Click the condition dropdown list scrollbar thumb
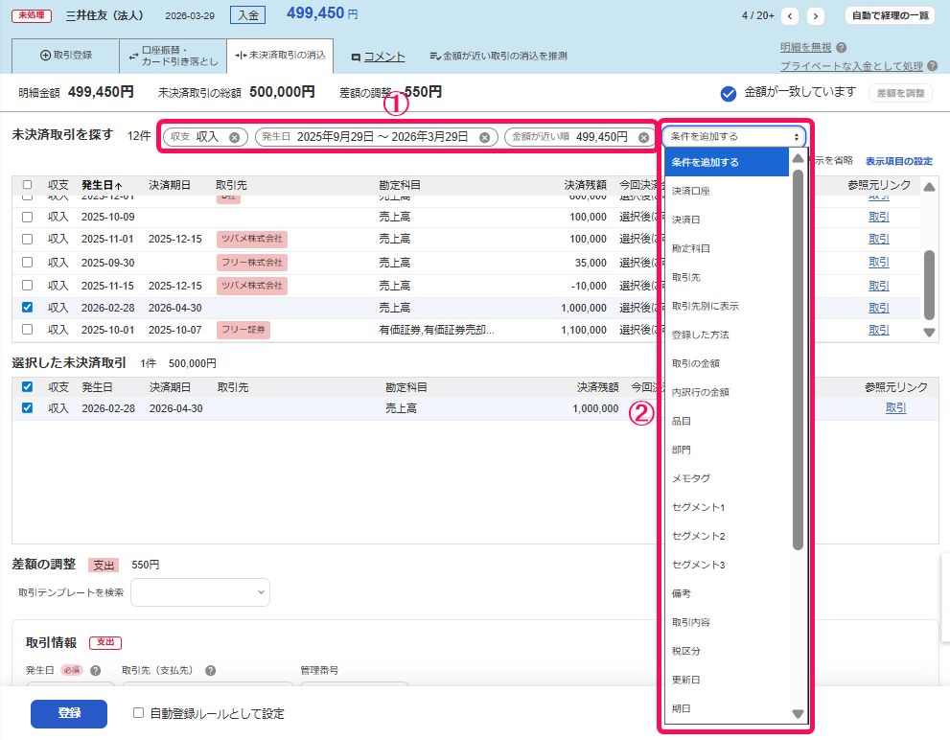 pyautogui.click(x=798, y=360)
